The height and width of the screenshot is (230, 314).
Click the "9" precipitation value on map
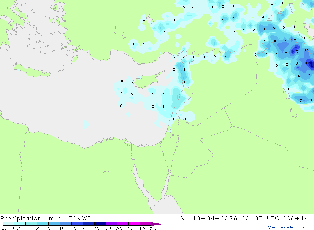pos(273,29)
